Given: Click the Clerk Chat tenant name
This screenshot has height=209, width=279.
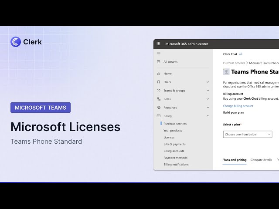Looking at the screenshot, I should click(230, 54).
